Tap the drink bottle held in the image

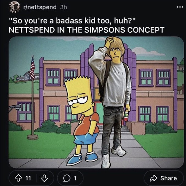[x=126, y=116]
